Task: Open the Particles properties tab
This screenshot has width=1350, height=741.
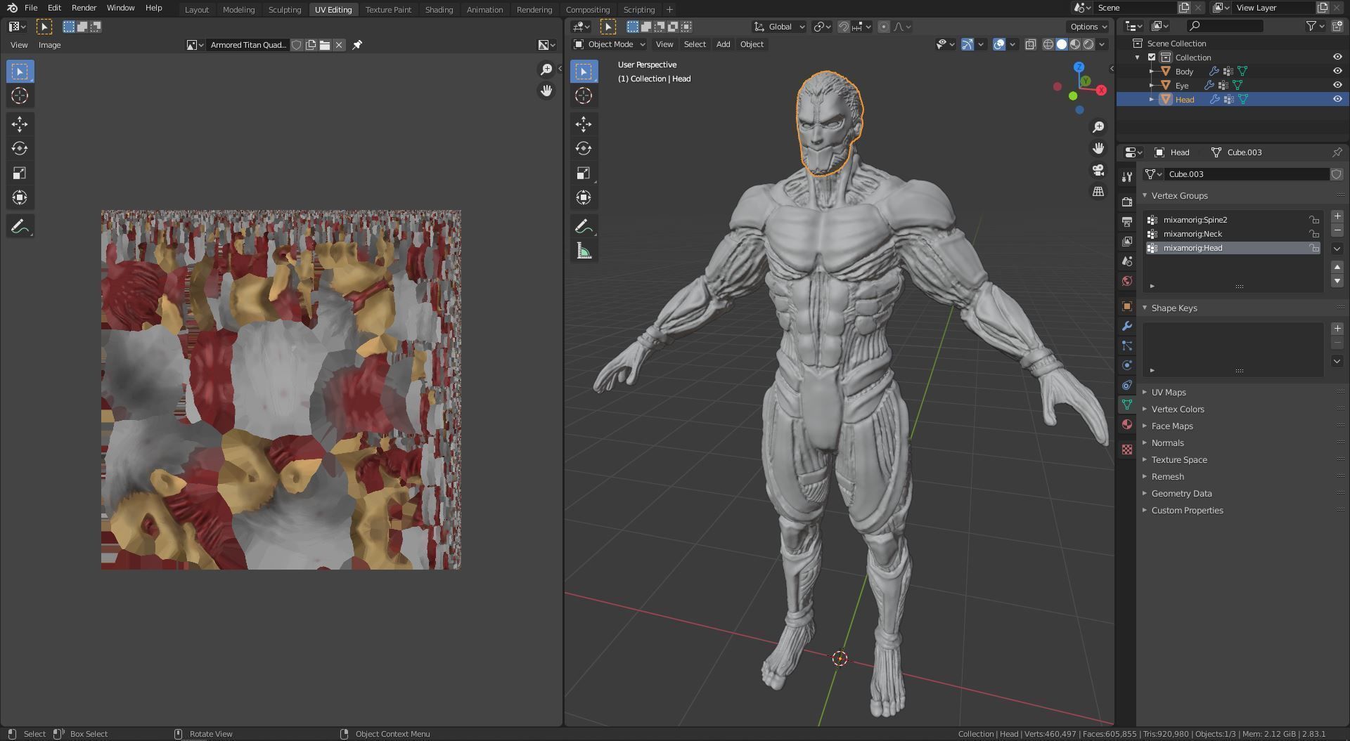Action: coord(1127,346)
